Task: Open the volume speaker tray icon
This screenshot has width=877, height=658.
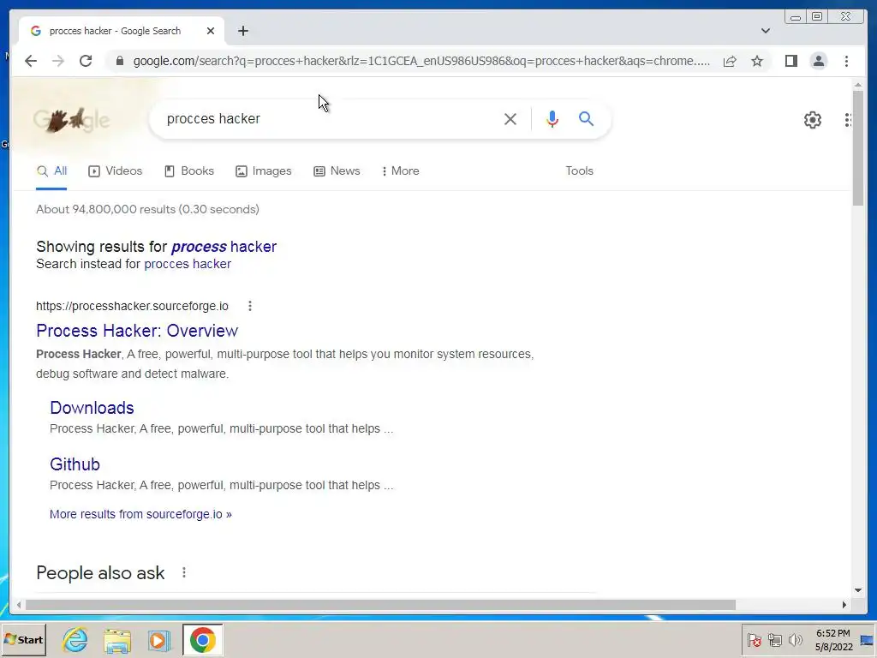Action: [795, 640]
